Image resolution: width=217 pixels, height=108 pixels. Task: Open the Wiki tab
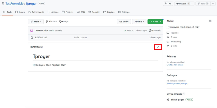[81, 12]
